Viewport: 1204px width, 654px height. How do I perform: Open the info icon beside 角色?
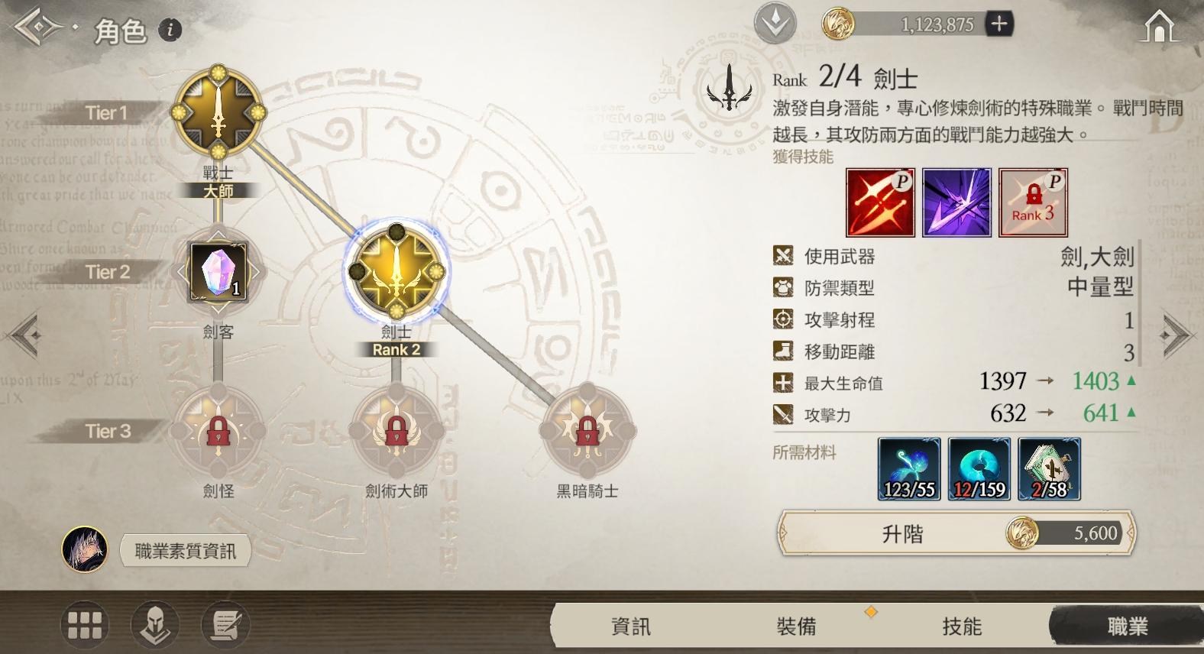[170, 30]
